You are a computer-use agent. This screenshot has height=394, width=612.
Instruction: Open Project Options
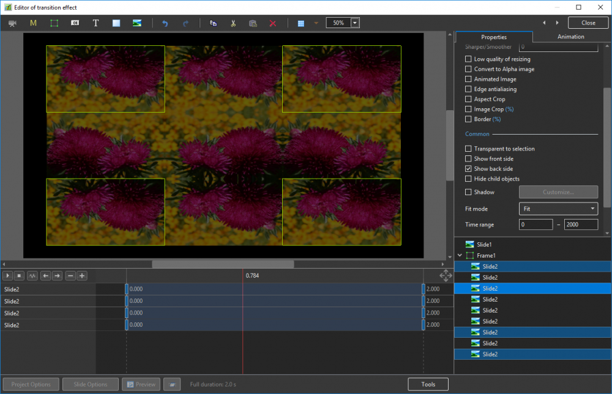[x=31, y=384]
